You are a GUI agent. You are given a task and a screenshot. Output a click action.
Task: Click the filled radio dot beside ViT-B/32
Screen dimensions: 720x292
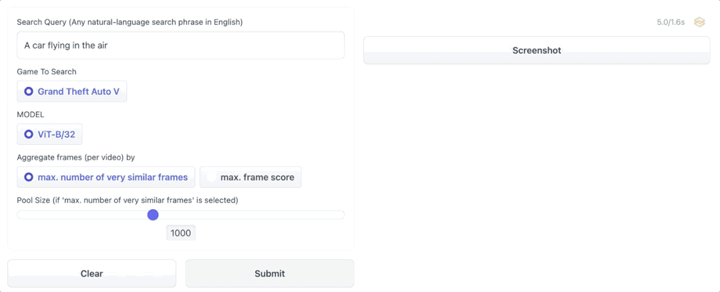pyautogui.click(x=29, y=134)
